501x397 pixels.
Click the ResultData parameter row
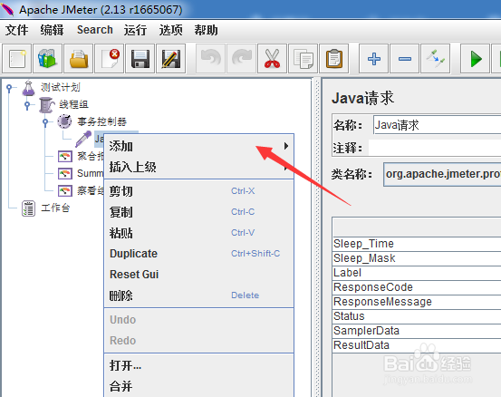[417, 345]
